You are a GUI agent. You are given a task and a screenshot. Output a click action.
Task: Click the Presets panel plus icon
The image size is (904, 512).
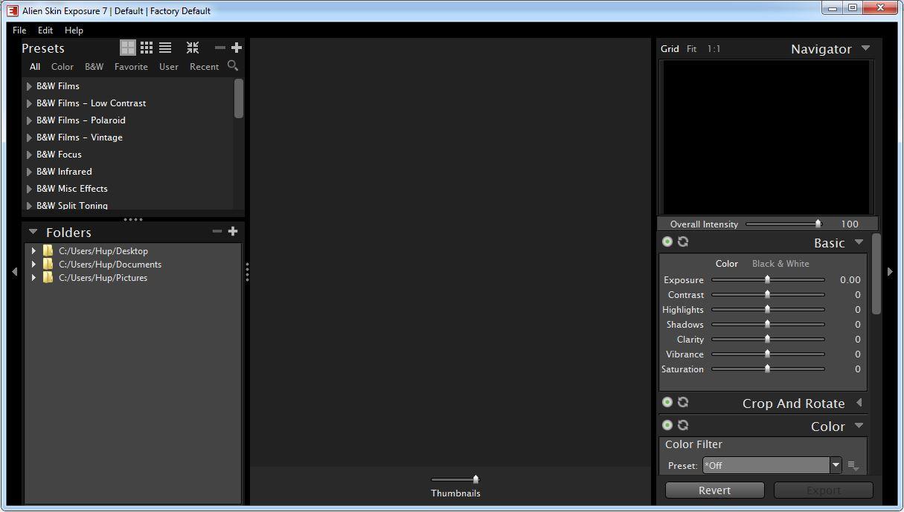pos(237,48)
